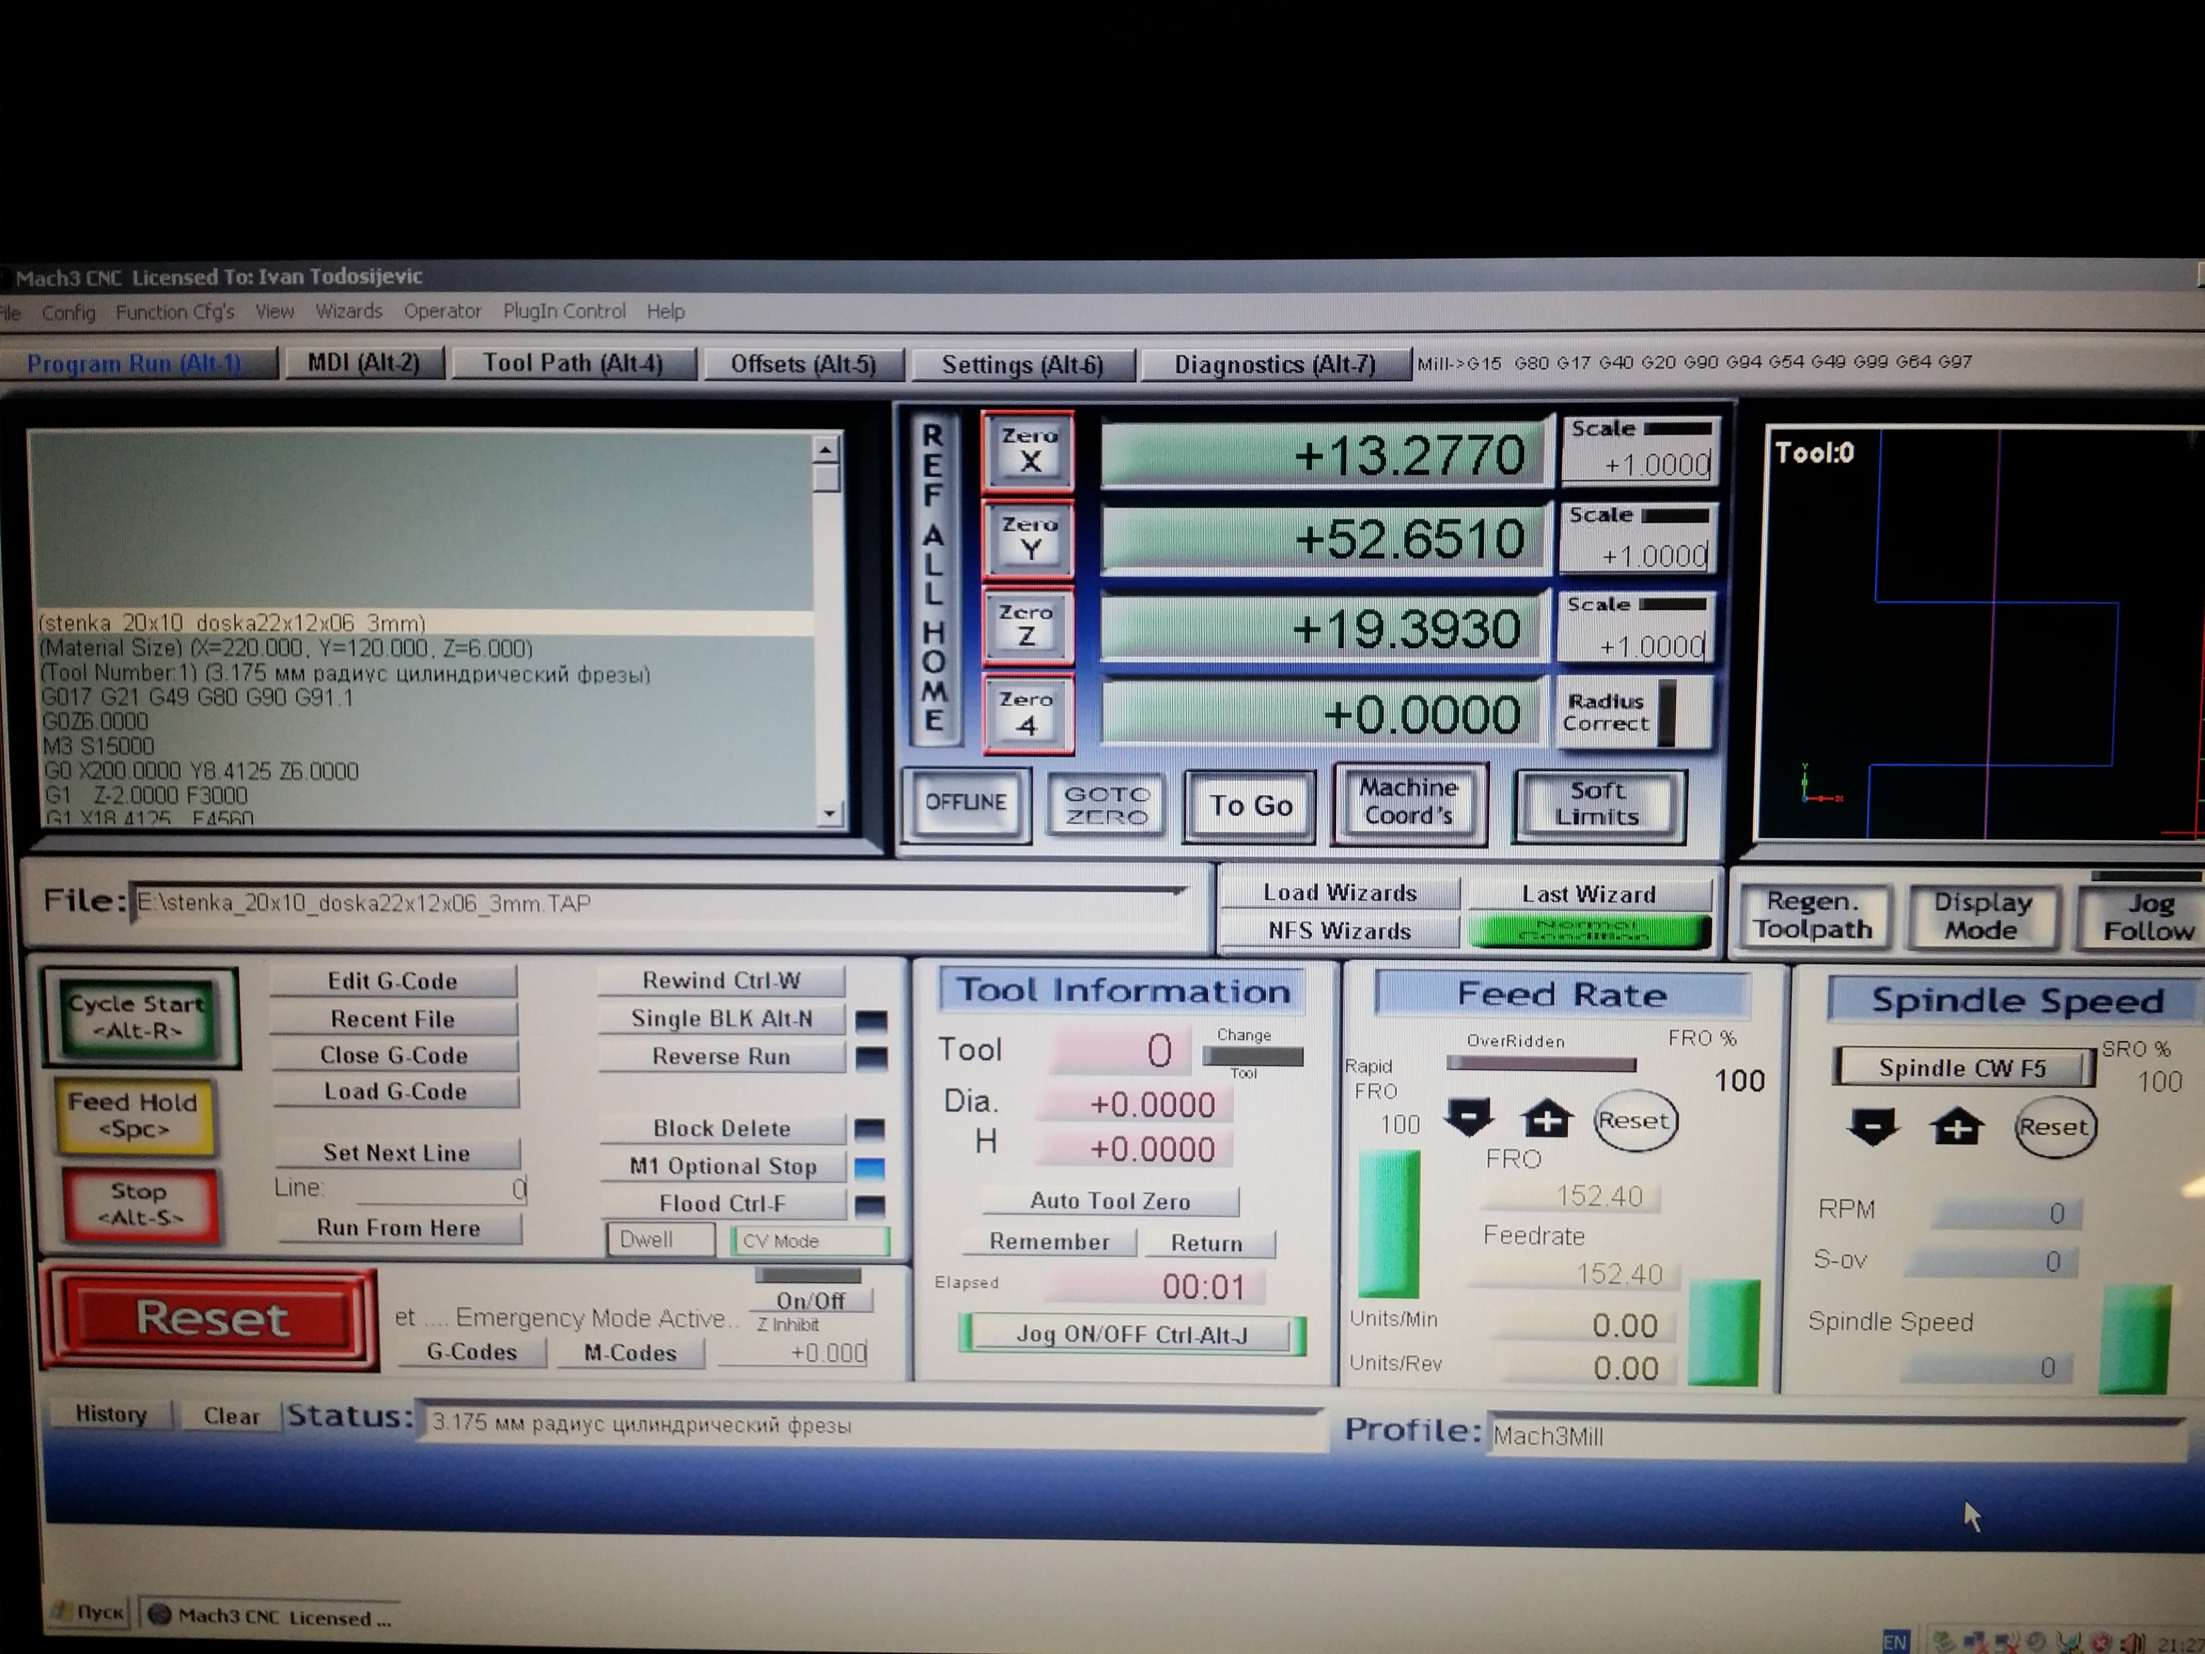Open the Wizards menu
2205x1654 pixels.
point(349,311)
